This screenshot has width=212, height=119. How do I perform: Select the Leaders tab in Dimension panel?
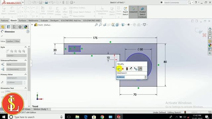point(10,41)
